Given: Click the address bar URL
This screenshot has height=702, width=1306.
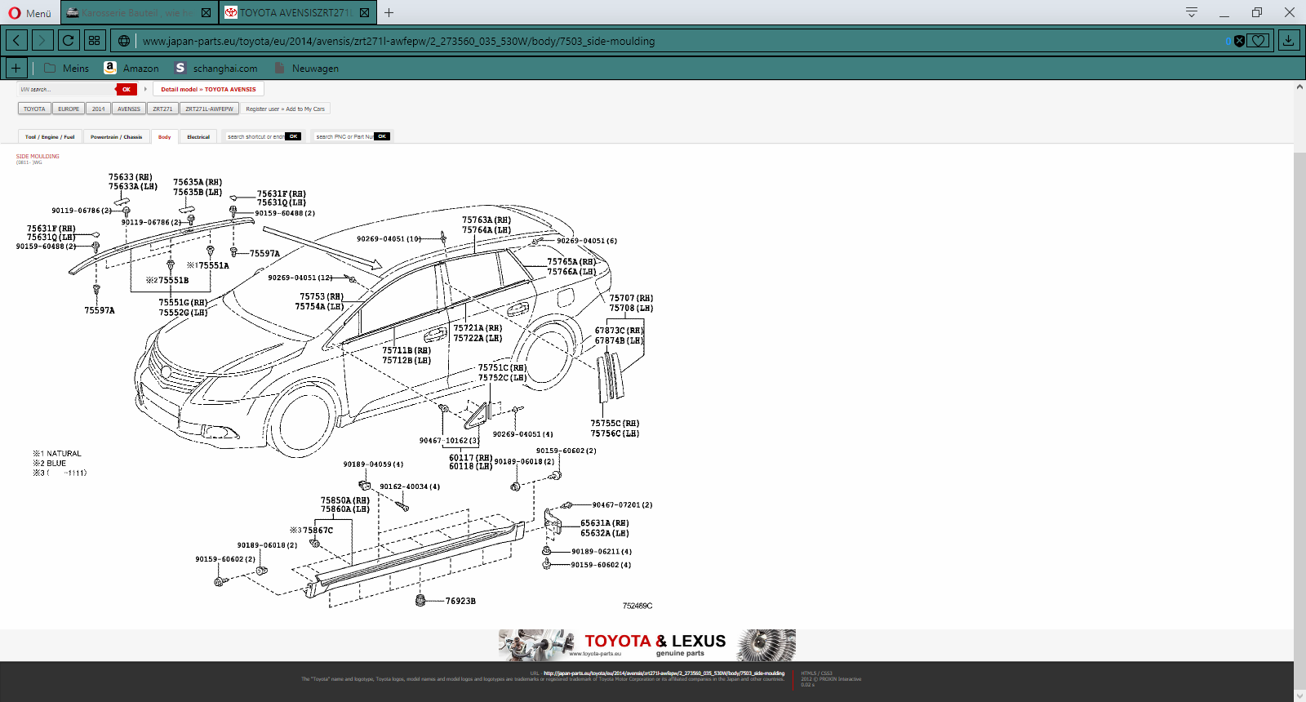Looking at the screenshot, I should (398, 41).
